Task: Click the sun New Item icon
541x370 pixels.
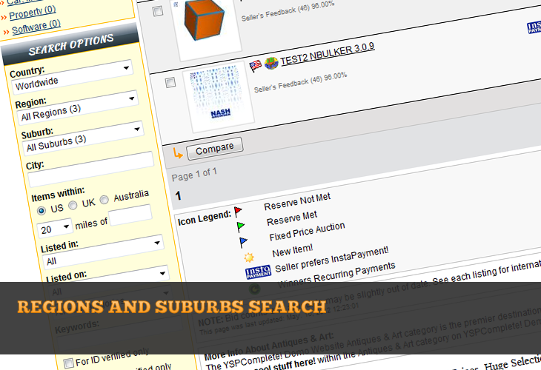Action: (249, 258)
